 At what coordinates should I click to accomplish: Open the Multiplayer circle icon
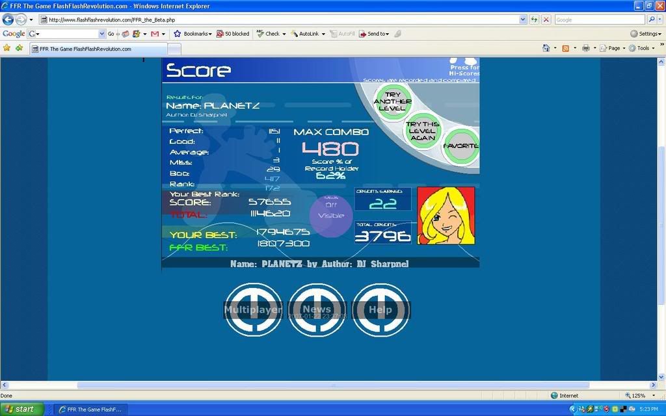[x=253, y=309]
